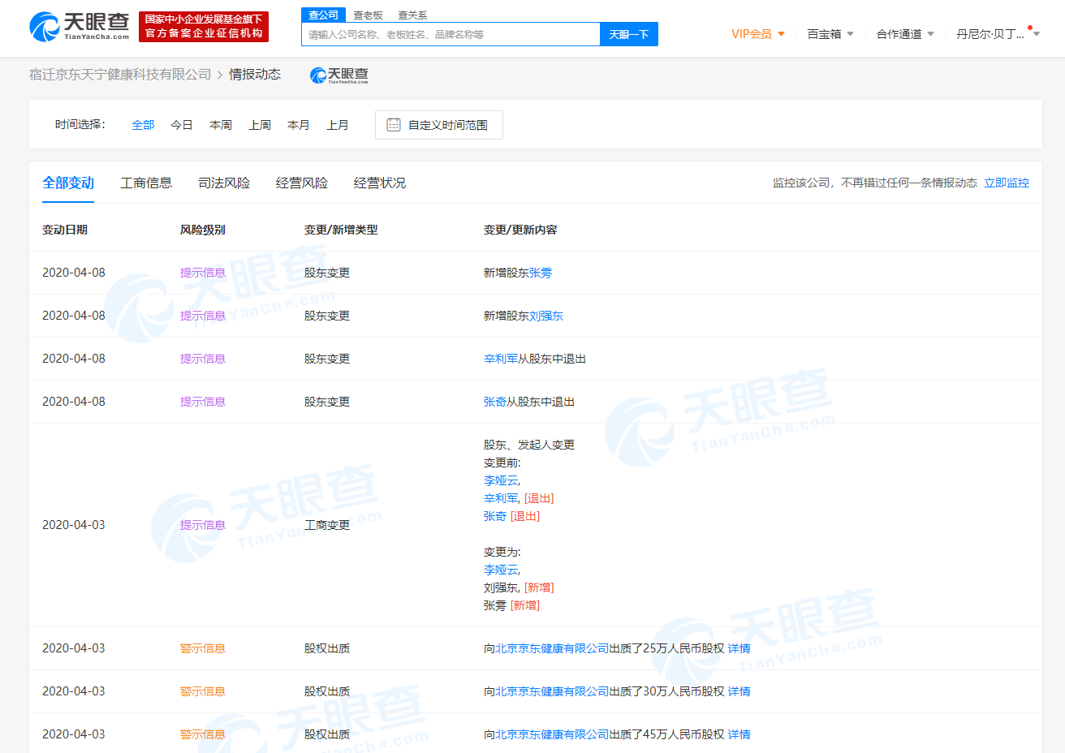Screen dimensions: 1065x753
Task: Click the red government-backed credit agency banner
Action: pos(204,26)
